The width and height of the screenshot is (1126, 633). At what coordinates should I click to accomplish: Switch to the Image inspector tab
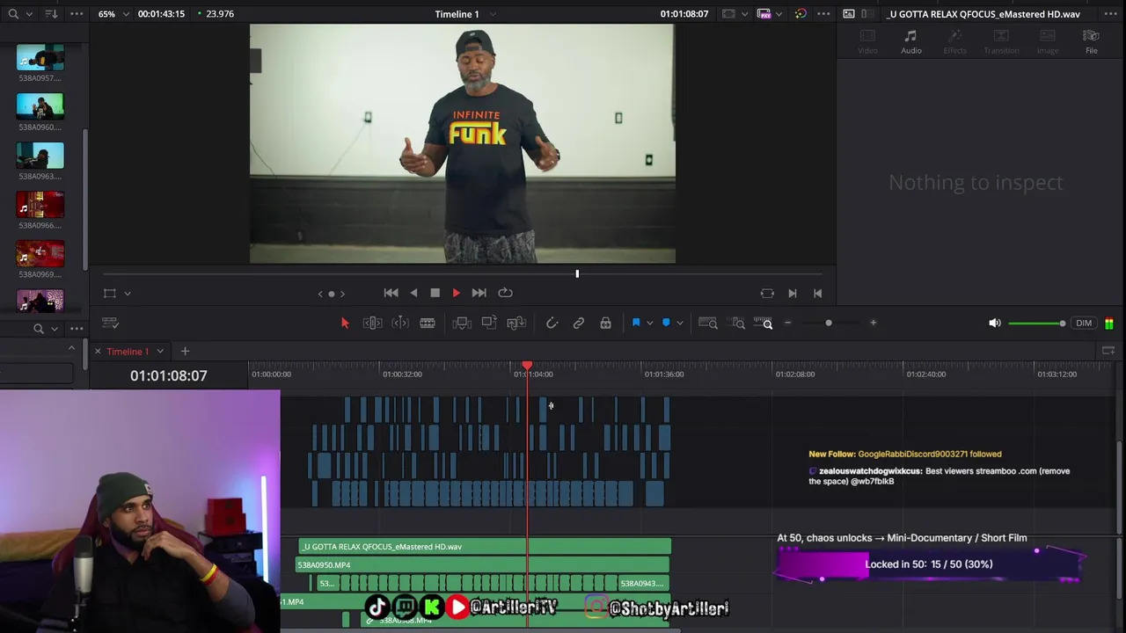[1047, 41]
